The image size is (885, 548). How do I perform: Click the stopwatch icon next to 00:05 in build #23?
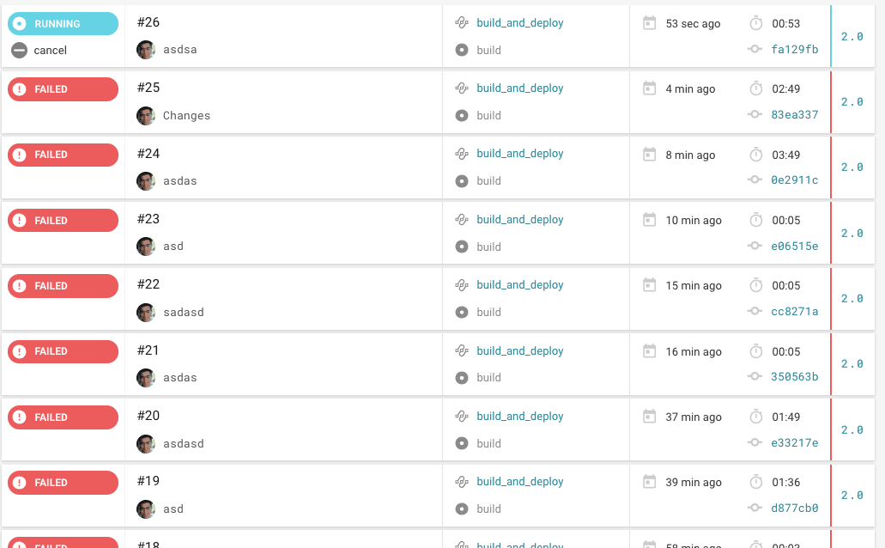click(756, 220)
